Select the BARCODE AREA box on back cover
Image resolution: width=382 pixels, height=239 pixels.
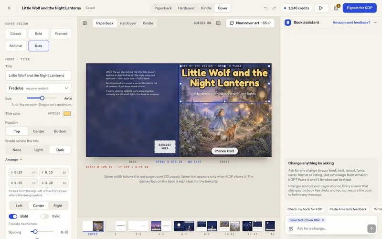point(165,147)
